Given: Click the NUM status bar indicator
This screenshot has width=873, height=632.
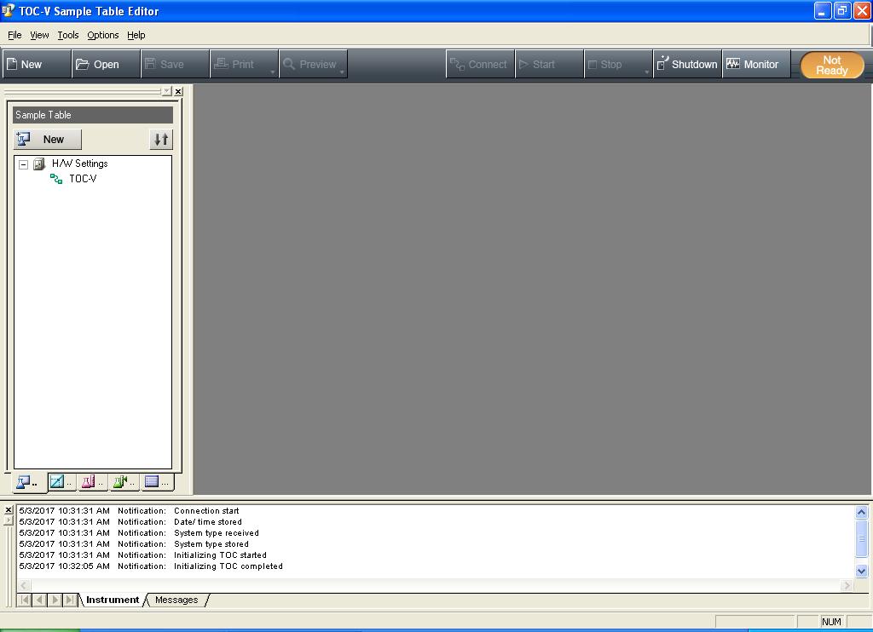Looking at the screenshot, I should click(831, 622).
